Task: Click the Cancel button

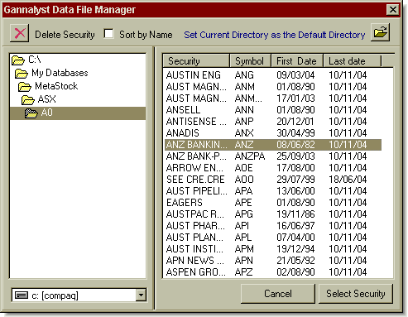Action: tap(278, 294)
